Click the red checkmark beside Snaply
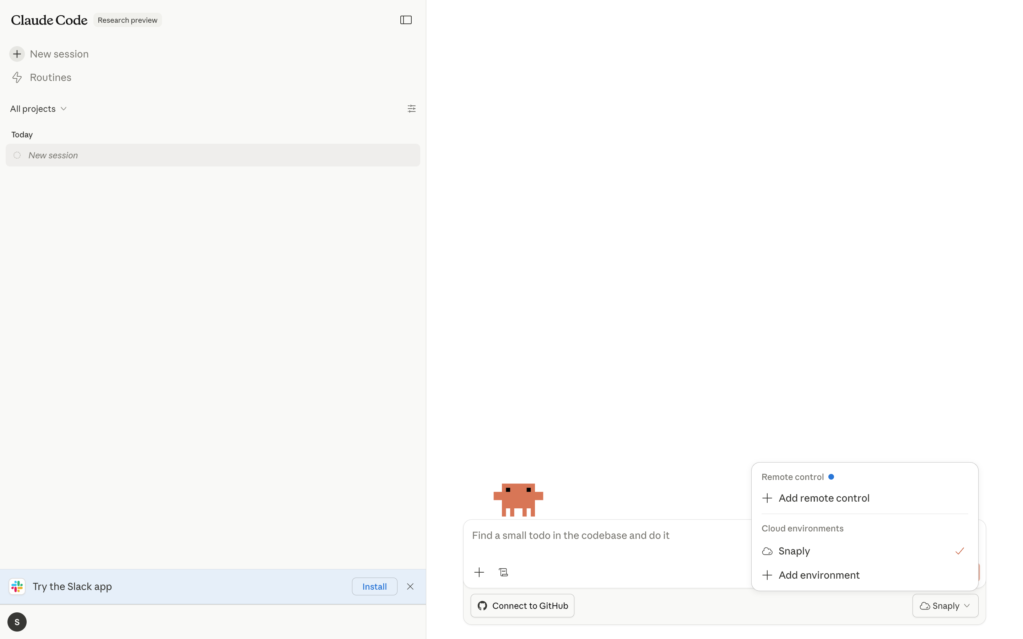The width and height of the screenshot is (1023, 639). pos(959,551)
